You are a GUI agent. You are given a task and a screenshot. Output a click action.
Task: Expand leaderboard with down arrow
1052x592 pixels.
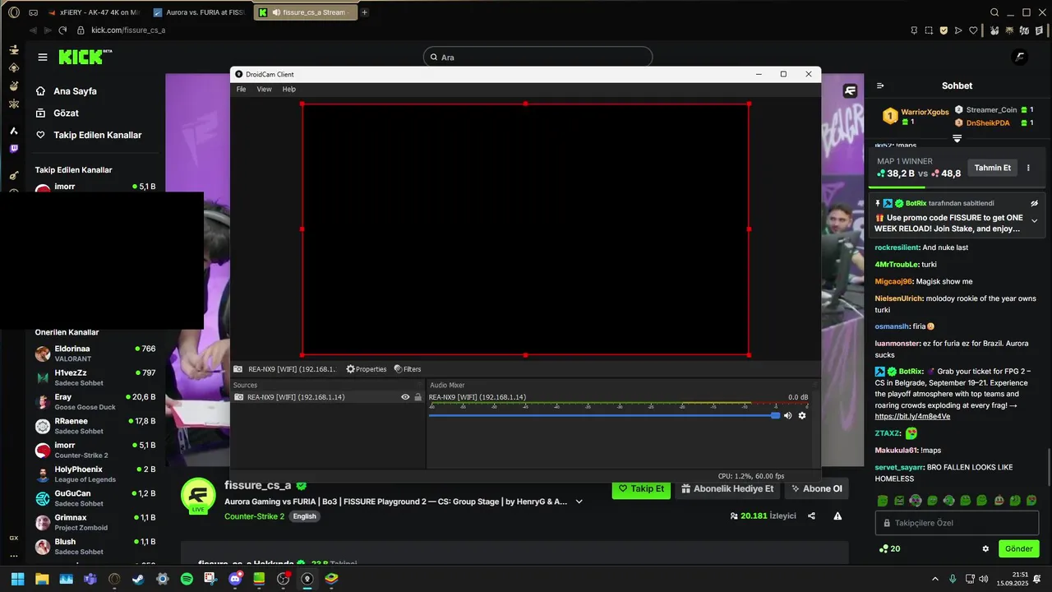[x=957, y=138]
